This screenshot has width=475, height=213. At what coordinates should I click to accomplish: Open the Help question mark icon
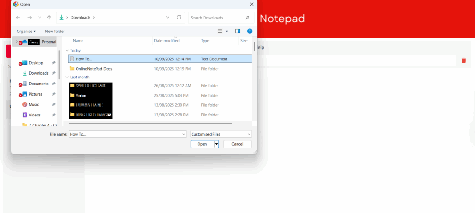tap(250, 31)
